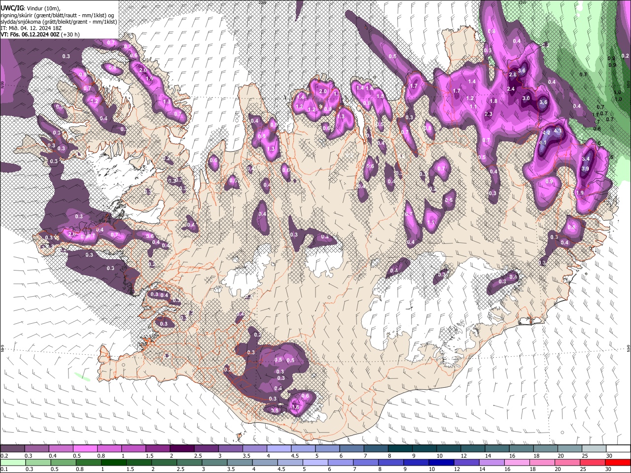This screenshot has height=473, width=631.
Task: Click palest green rain swatch labeled 0.1
Action: pos(12,463)
